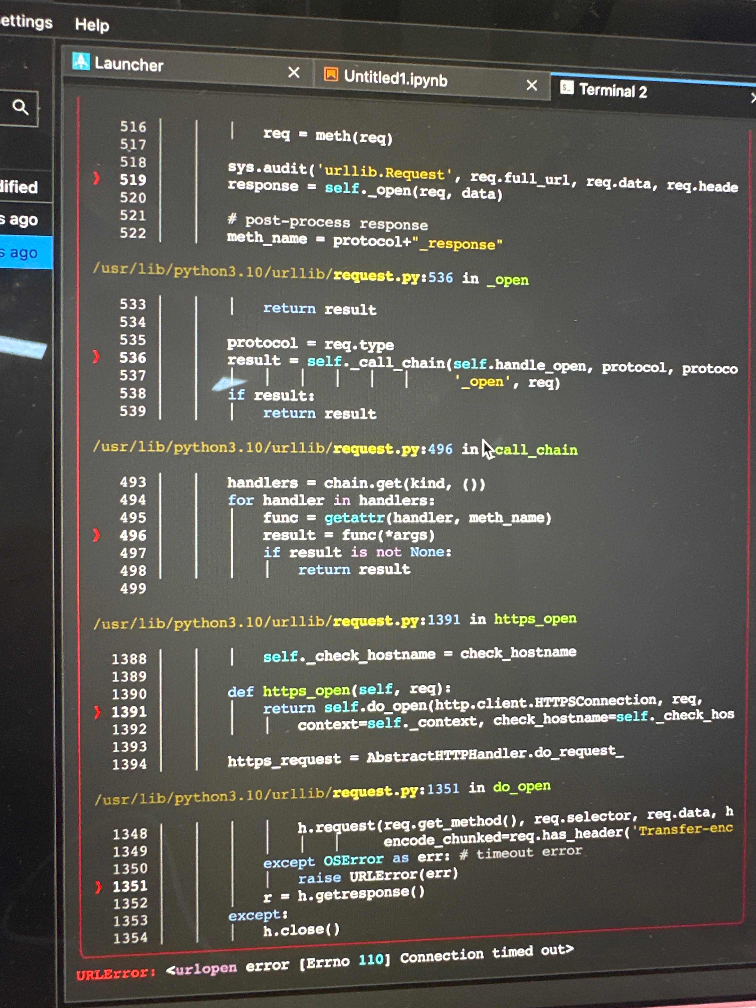The width and height of the screenshot is (756, 1008).
Task: Select the highlighted file row showing 'ago'
Action: (25, 252)
